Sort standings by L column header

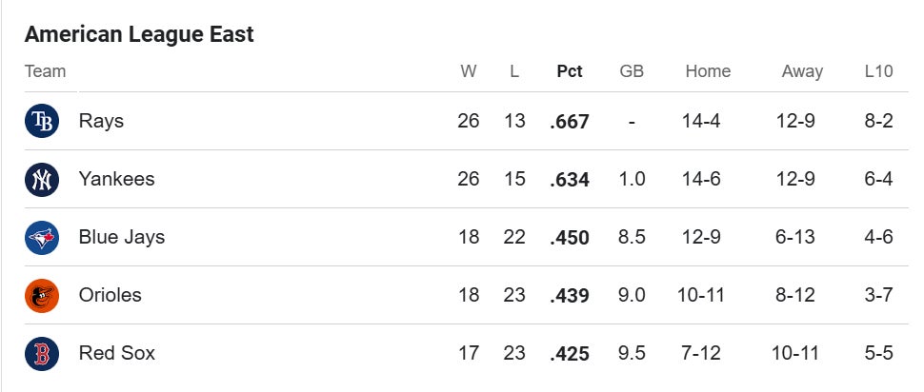(x=514, y=71)
